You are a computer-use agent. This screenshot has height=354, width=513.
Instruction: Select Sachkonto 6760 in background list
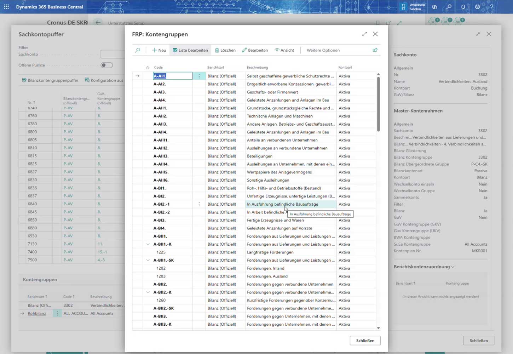pos(32,116)
